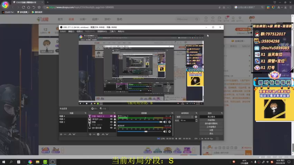Pop out the audio mixer dock panel
Viewport: 294px width, 165px height.
click(x=172, y=113)
